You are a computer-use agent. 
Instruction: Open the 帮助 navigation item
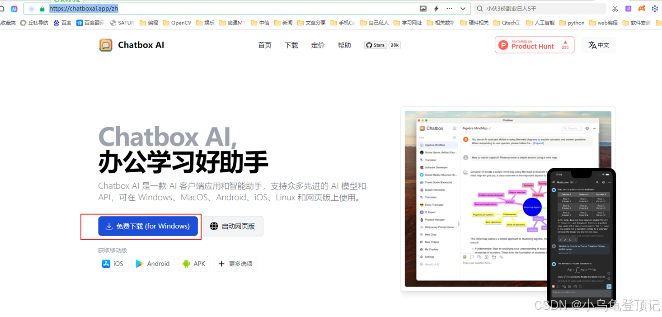tap(344, 45)
